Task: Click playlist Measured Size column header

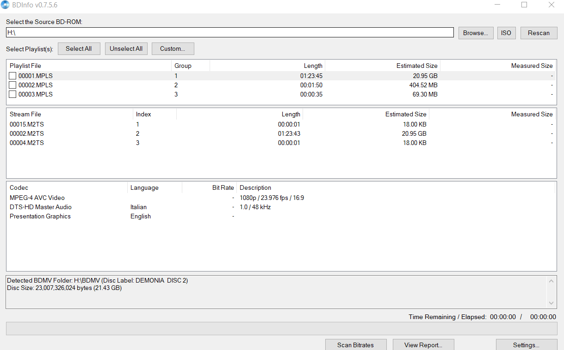Action: point(498,66)
